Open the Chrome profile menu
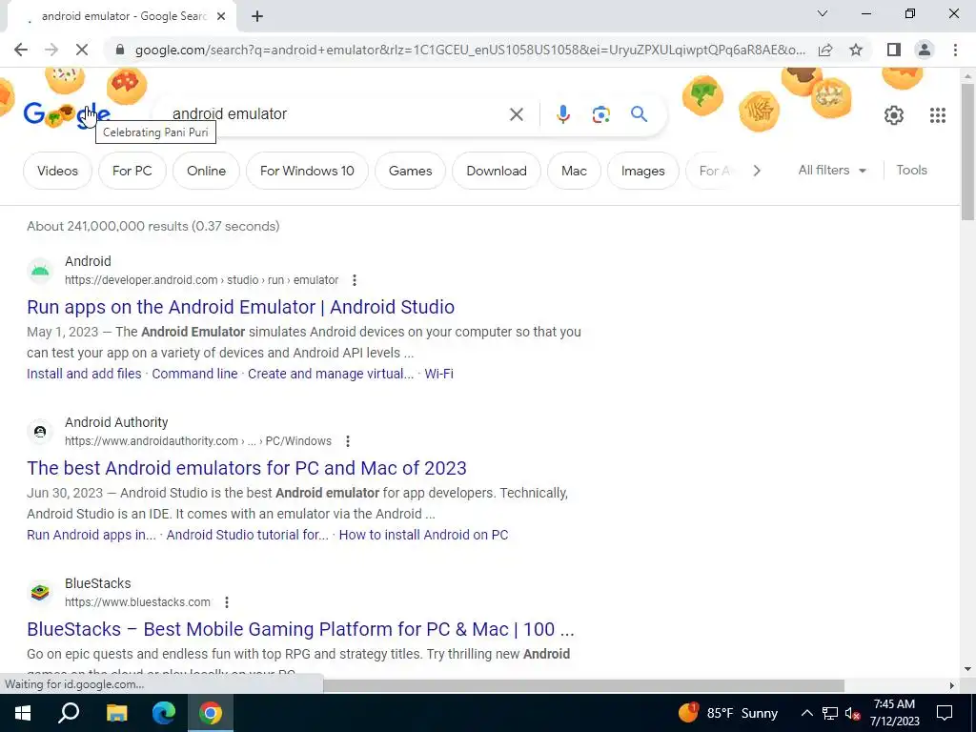The height and width of the screenshot is (732, 976). tap(925, 50)
